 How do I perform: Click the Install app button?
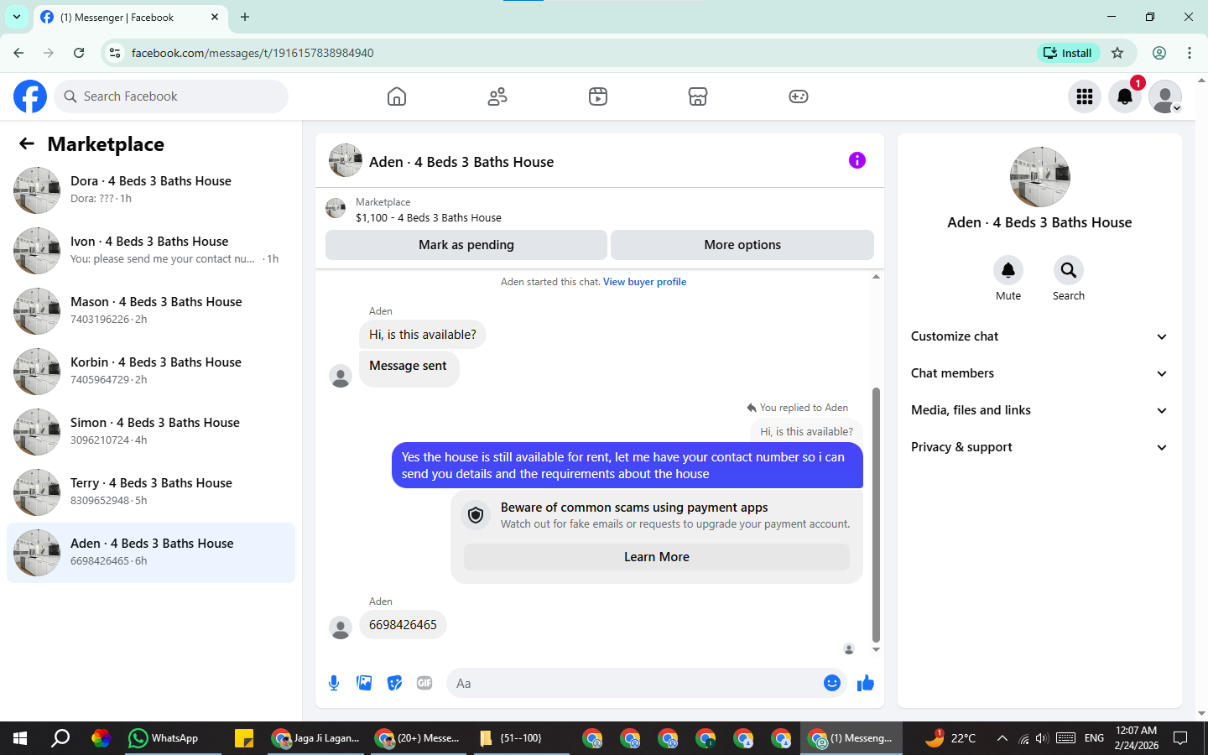pyautogui.click(x=1068, y=53)
